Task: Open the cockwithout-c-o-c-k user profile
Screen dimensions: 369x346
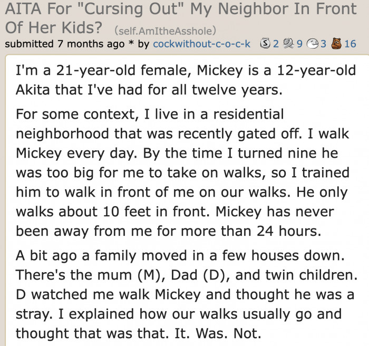Action: point(202,44)
